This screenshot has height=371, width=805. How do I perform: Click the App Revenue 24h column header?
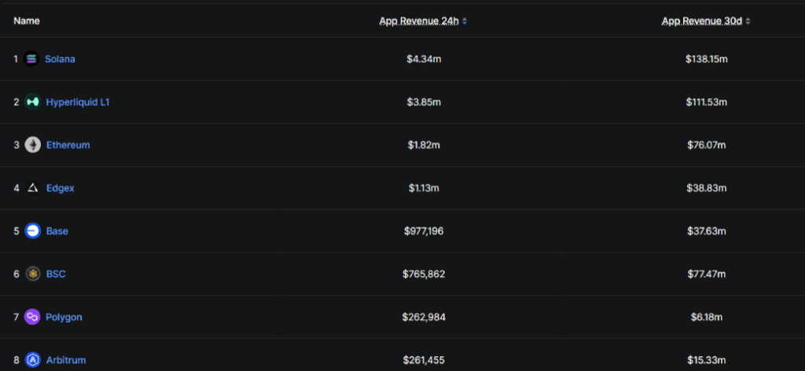(x=419, y=21)
